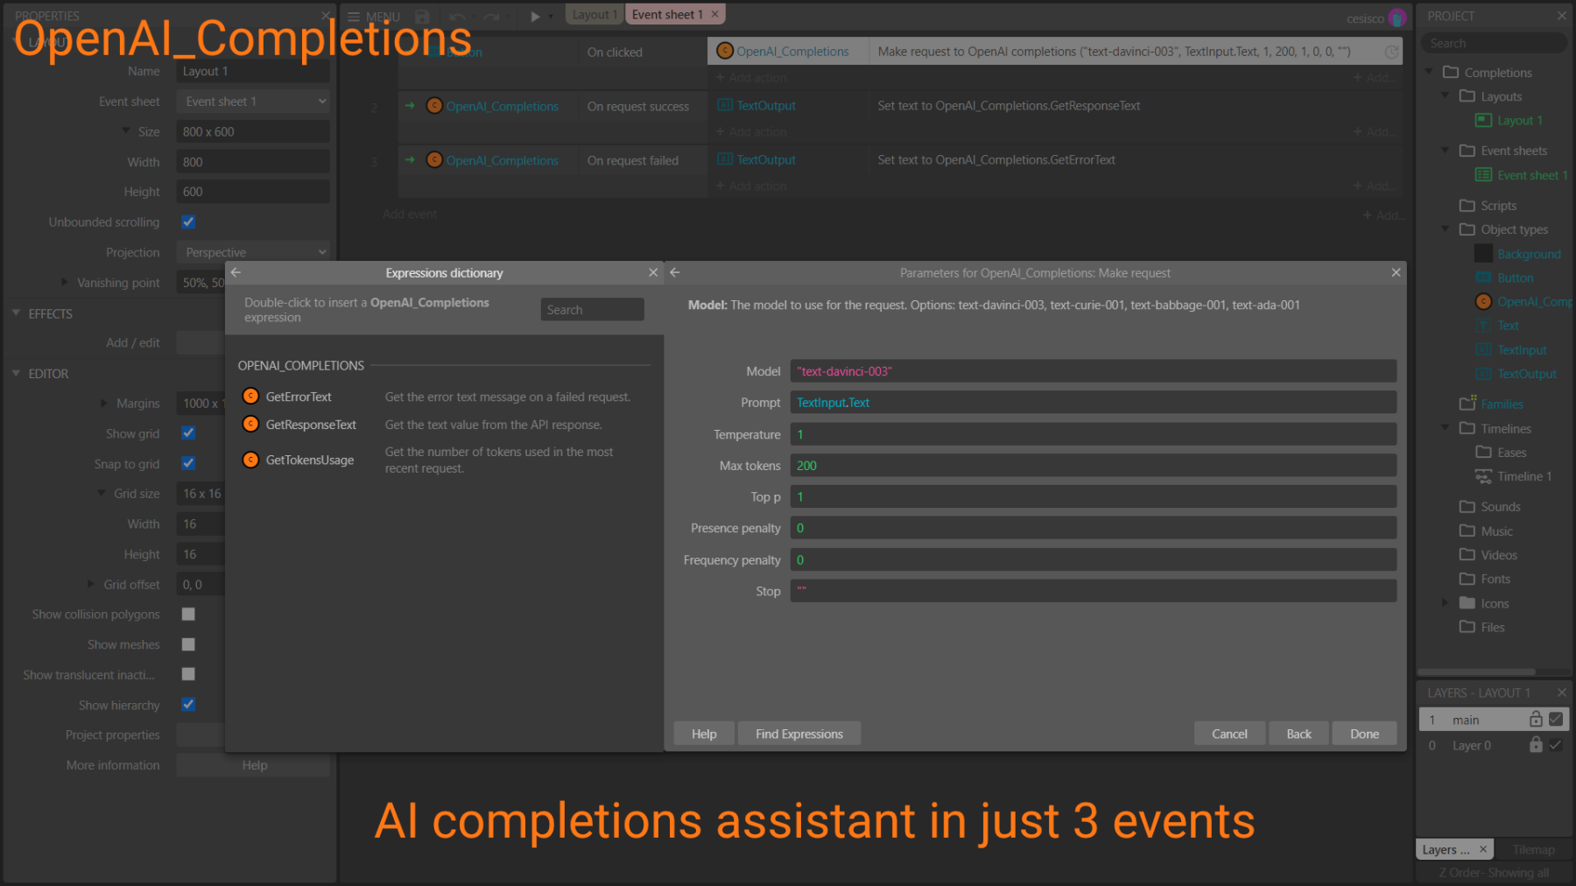
Task: Select the TextInput object in Object types
Action: pyautogui.click(x=1521, y=349)
